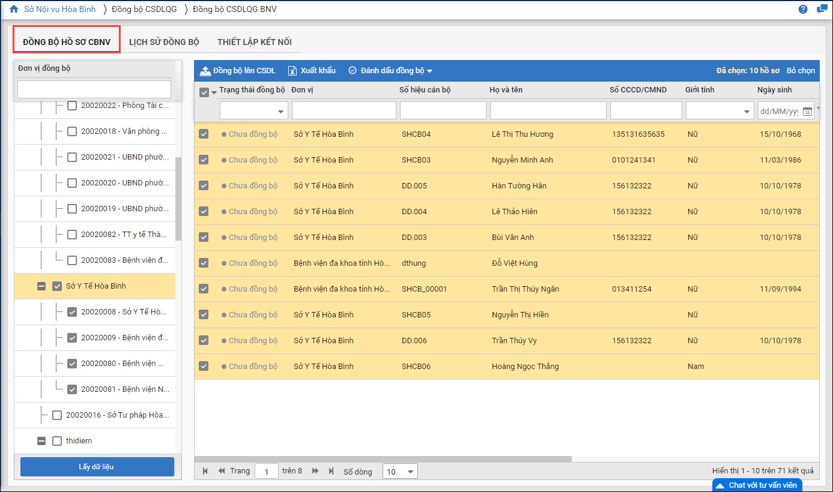The image size is (833, 492).
Task: Open the help question mark icon
Action: coord(803,10)
